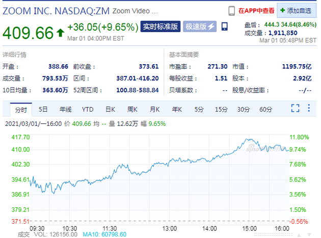
Task: Select the 30分 interval tab
Action: pyautogui.click(x=244, y=110)
